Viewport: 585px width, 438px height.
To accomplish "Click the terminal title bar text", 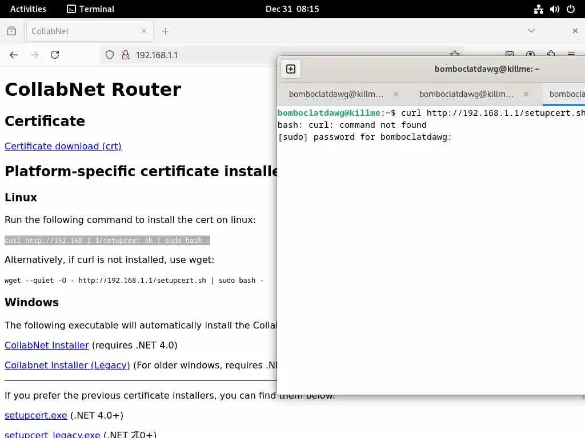I will pos(487,69).
